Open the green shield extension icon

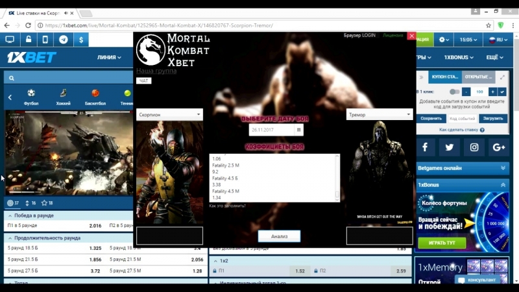coord(501,25)
